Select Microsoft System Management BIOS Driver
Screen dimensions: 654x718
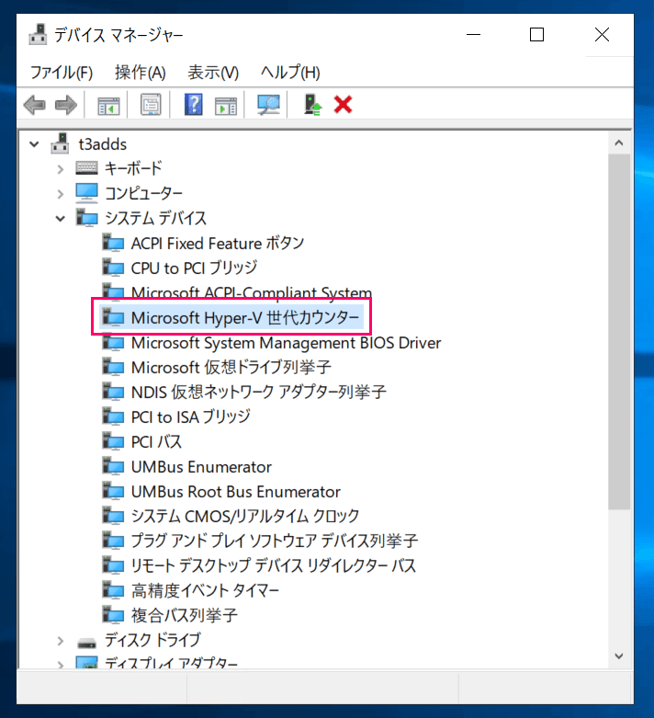coord(286,343)
